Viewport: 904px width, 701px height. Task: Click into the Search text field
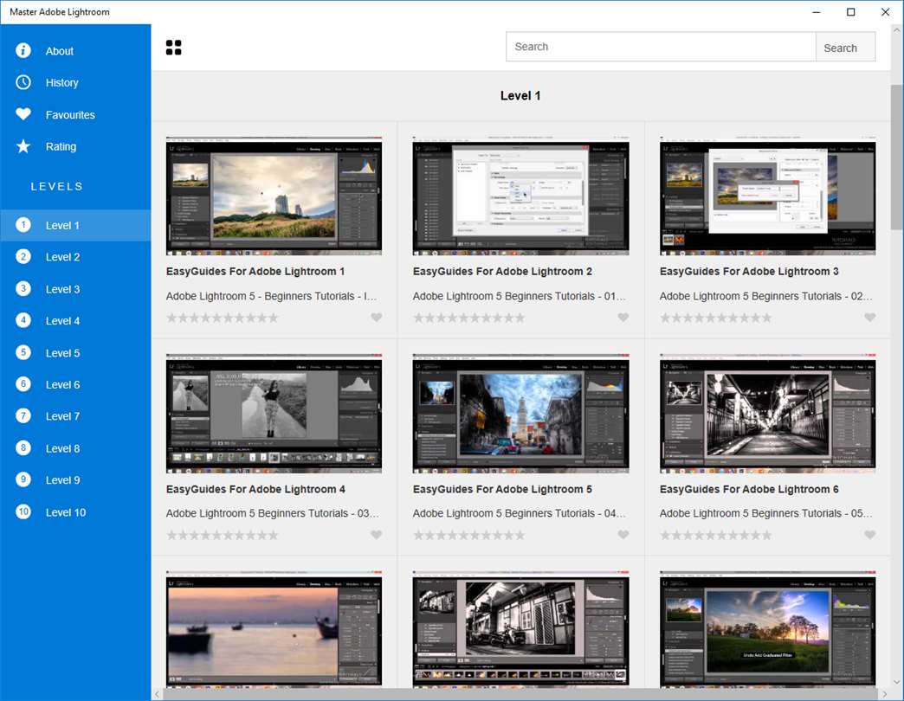pos(661,47)
